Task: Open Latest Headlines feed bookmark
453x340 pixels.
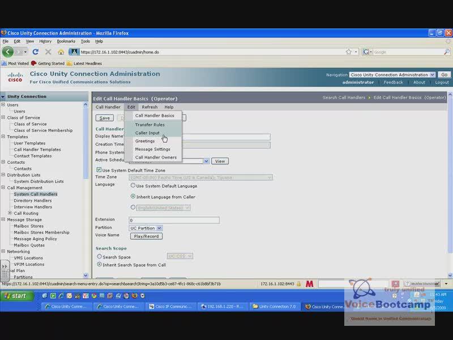Action: coord(84,63)
